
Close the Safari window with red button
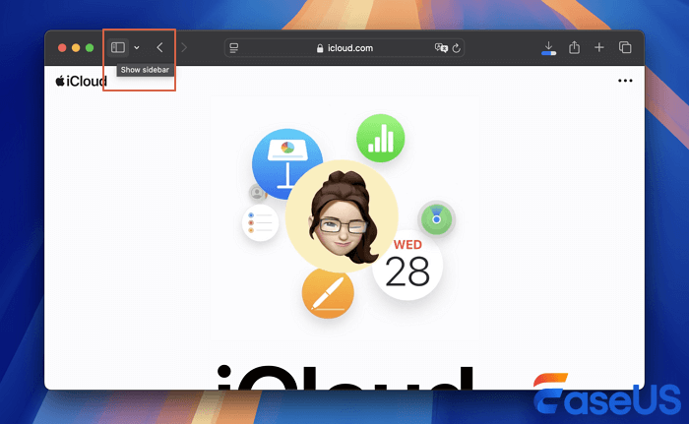[62, 48]
